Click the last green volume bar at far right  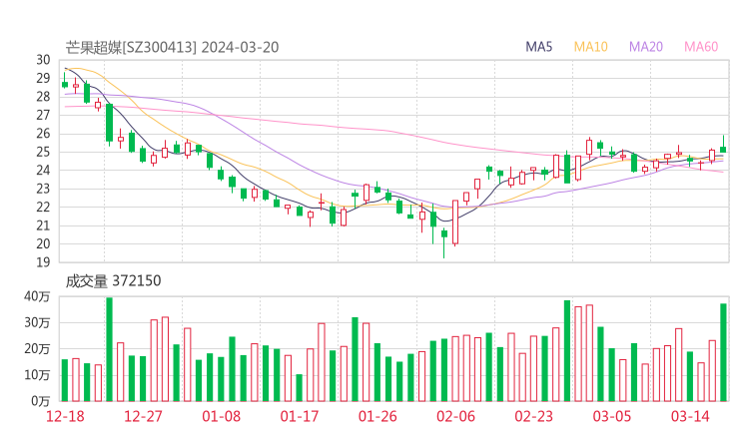pyautogui.click(x=723, y=352)
